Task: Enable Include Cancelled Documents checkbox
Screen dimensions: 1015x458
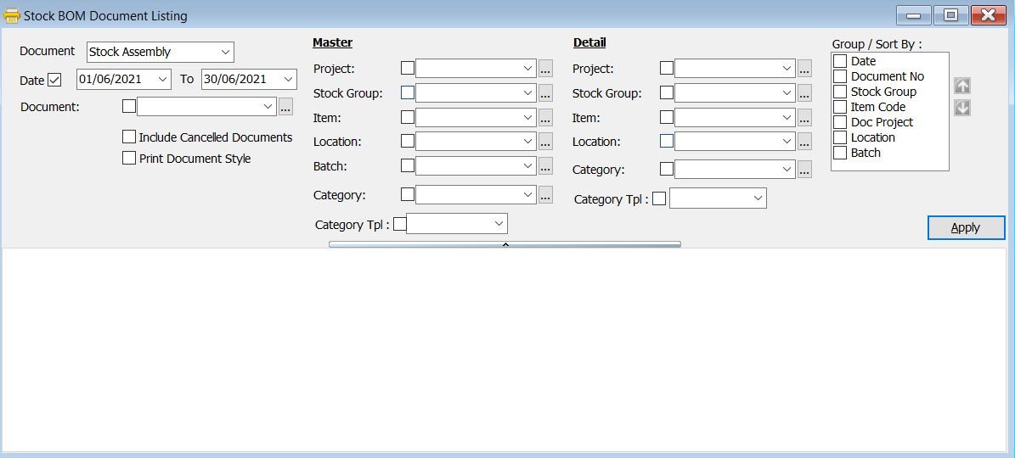Action: [x=129, y=137]
